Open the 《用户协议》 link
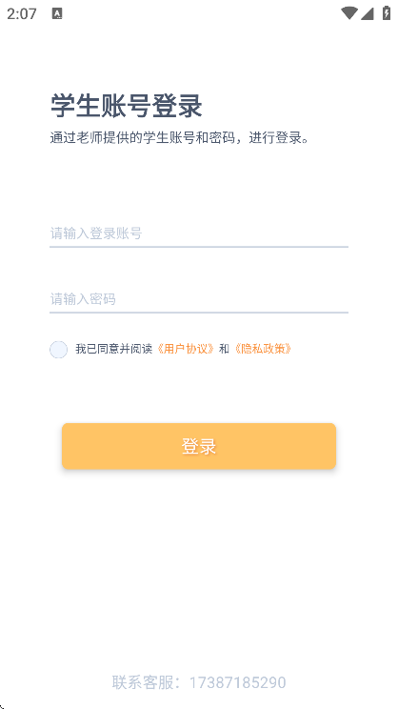The width and height of the screenshot is (398, 709). [186, 349]
